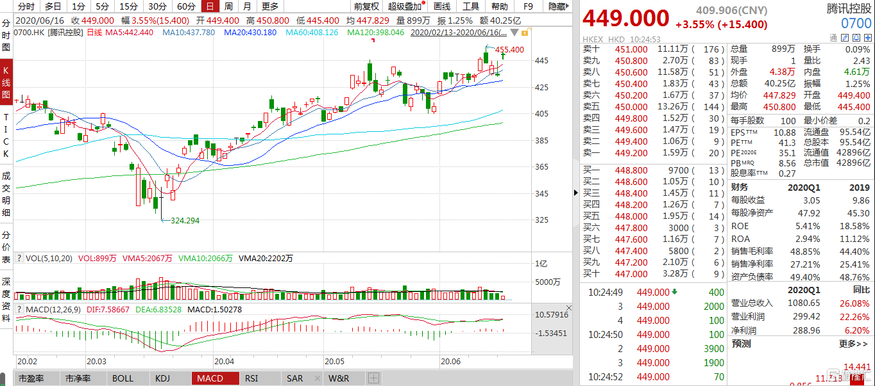
Task: Click the 2020Q1 financial column header
Action: tap(804, 188)
